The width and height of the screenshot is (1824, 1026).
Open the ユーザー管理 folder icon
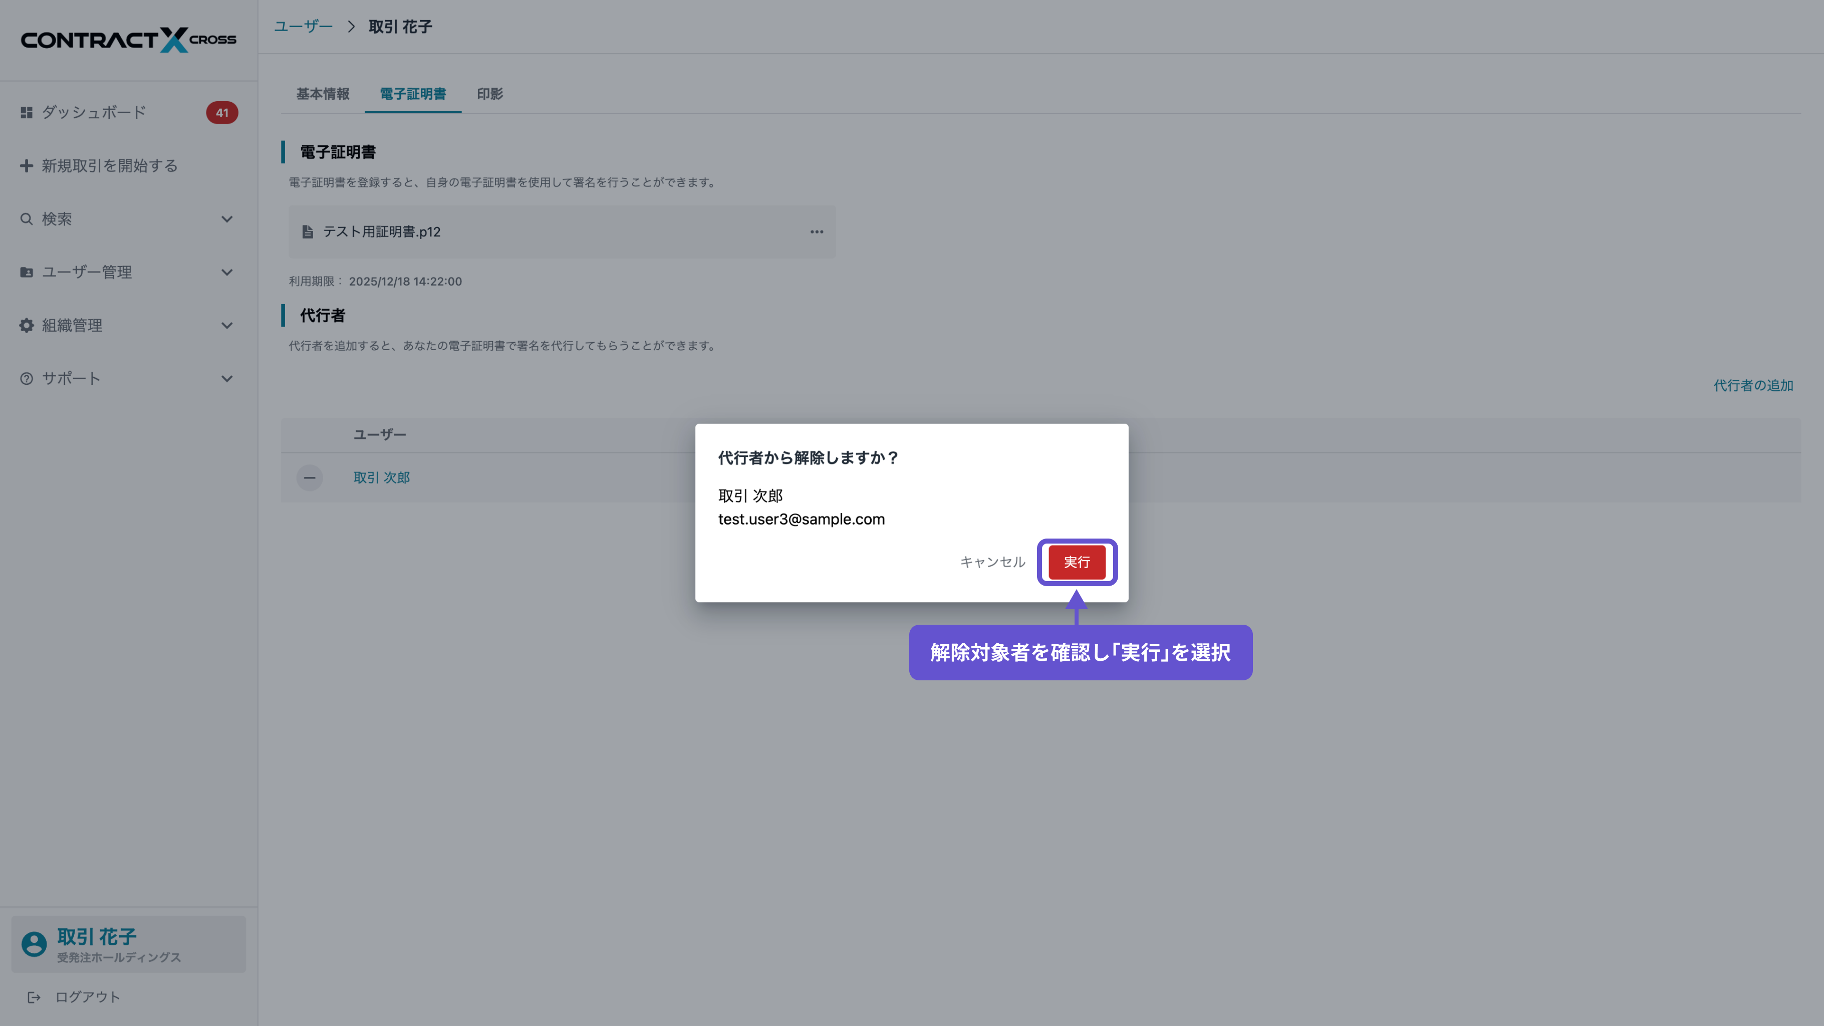pos(26,272)
